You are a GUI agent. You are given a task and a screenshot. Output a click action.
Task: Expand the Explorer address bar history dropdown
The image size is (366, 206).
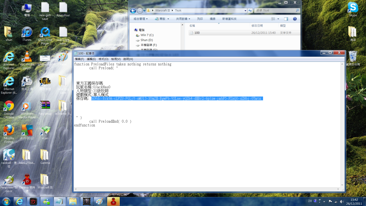coord(245,10)
